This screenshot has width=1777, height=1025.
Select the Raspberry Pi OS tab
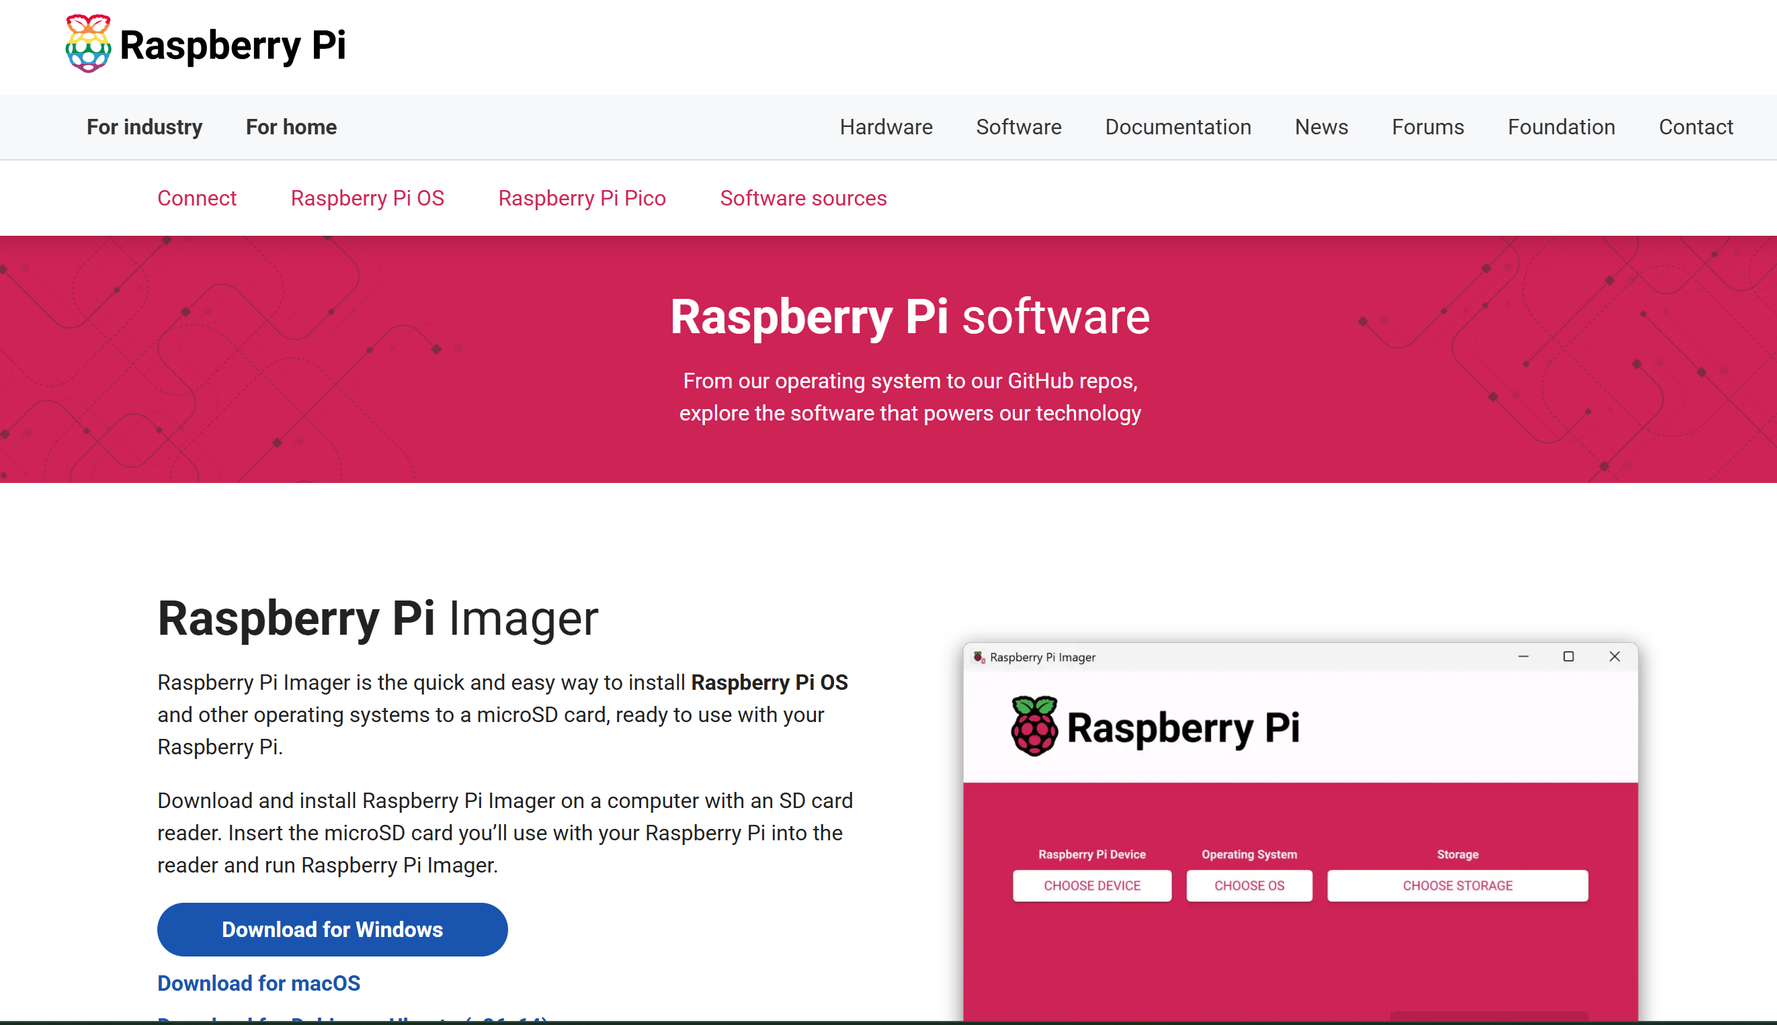pos(367,198)
